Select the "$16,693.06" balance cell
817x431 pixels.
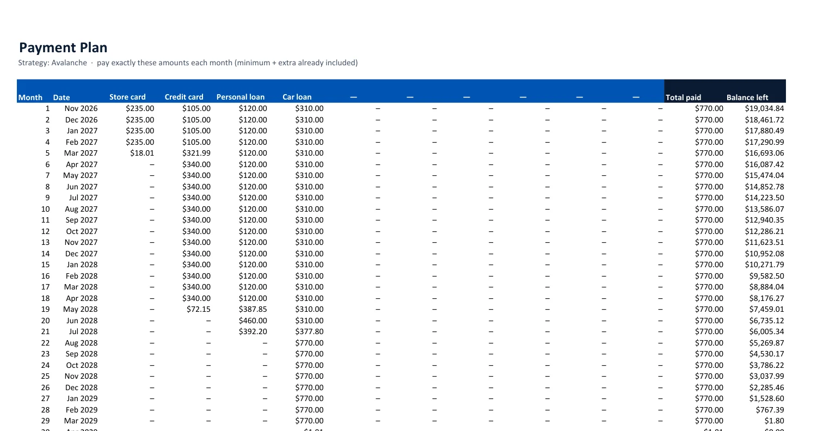click(765, 153)
